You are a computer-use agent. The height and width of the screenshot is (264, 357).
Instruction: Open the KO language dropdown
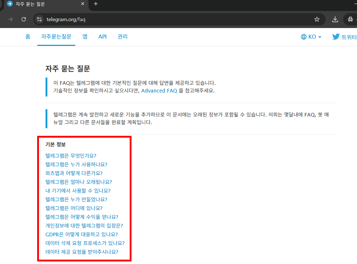click(x=311, y=36)
